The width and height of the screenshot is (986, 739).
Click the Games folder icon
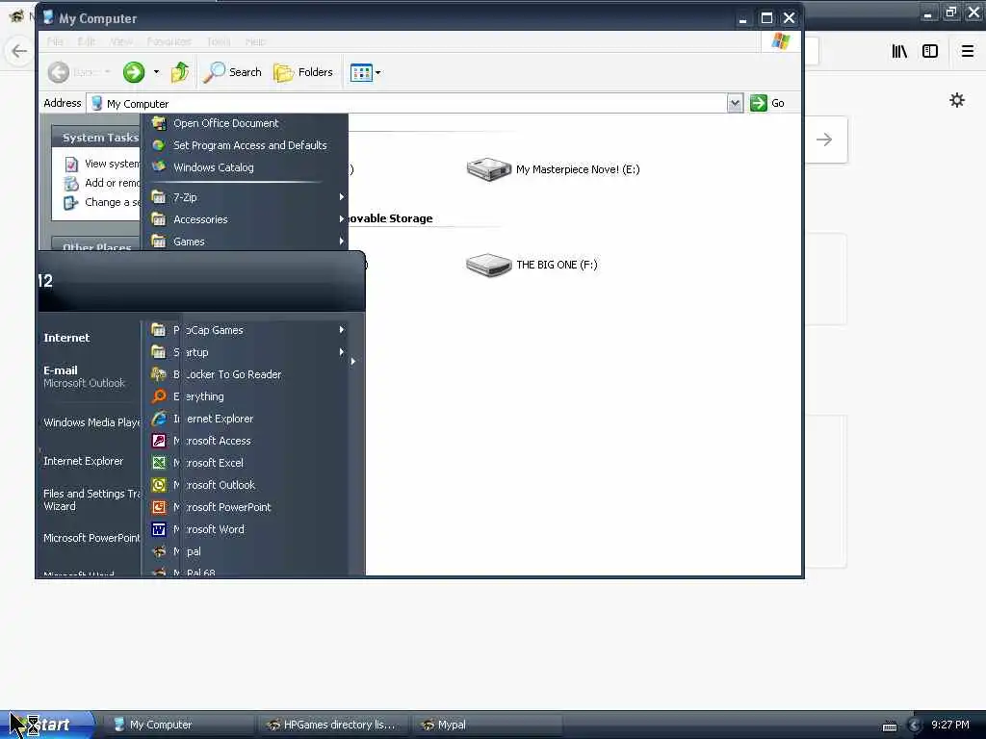pyautogui.click(x=159, y=242)
